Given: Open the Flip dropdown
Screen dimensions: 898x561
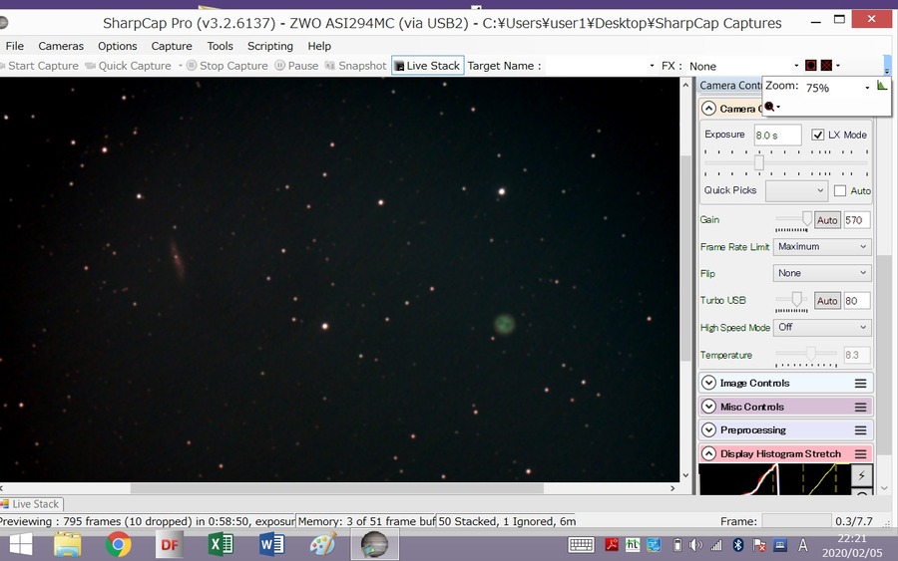Looking at the screenshot, I should pyautogui.click(x=822, y=273).
